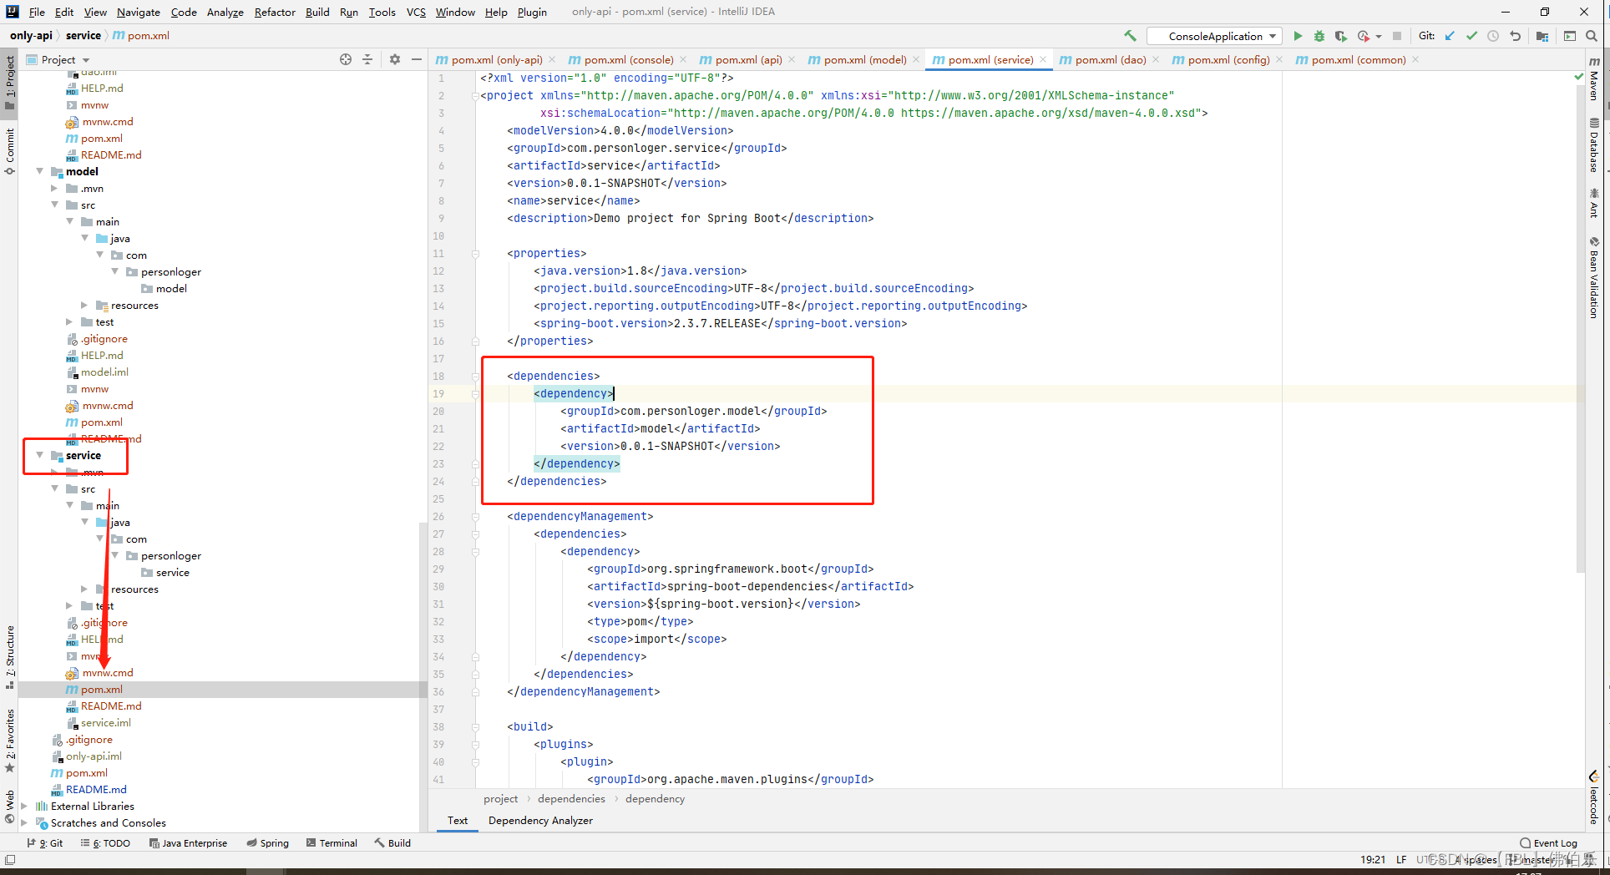1610x875 pixels.
Task: Expand resources folder under model
Action: click(84, 305)
